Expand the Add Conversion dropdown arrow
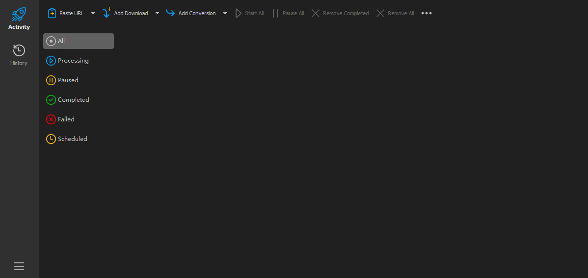 click(x=225, y=13)
